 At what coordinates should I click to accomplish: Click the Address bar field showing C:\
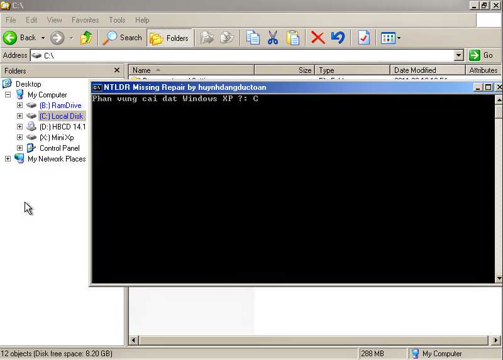243,55
